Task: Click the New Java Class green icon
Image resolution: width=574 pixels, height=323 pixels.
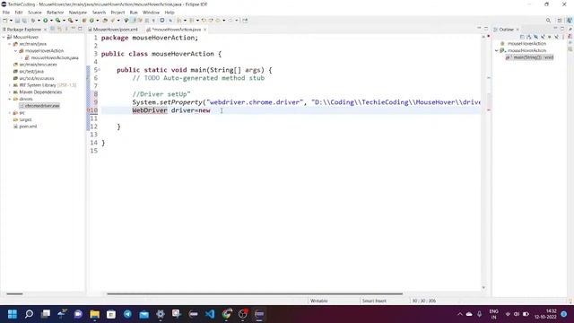Action: tap(91, 21)
